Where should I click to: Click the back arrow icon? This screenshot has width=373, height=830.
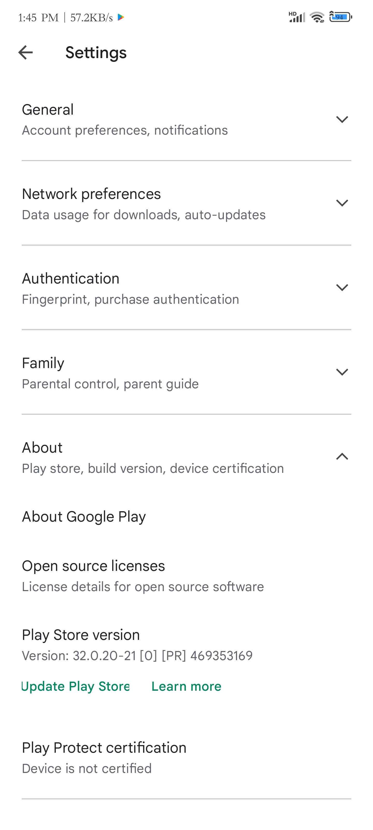[x=25, y=53]
